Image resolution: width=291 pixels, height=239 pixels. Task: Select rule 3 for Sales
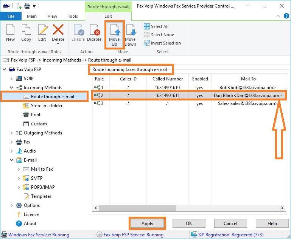tap(189, 103)
